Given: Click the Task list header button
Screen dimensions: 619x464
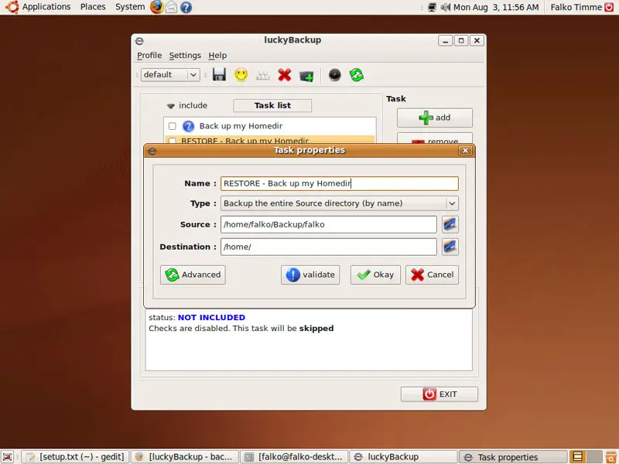Looking at the screenshot, I should pos(272,105).
